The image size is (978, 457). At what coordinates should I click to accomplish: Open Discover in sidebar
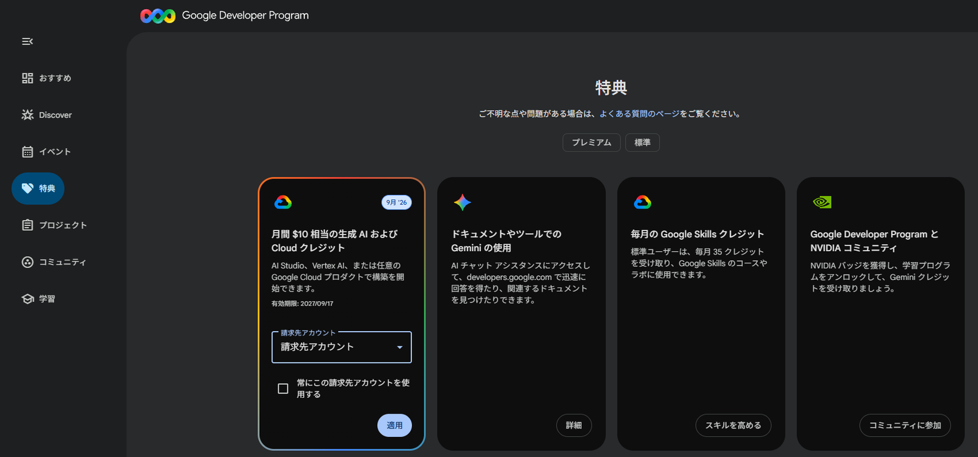click(55, 115)
